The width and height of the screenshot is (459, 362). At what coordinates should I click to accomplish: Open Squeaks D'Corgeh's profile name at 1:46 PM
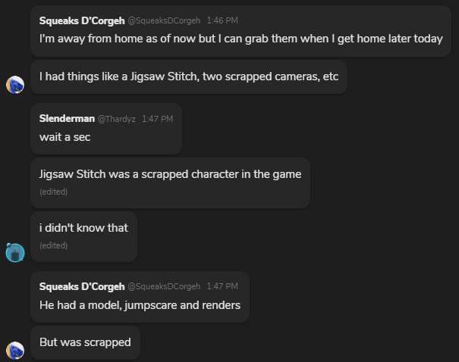point(81,20)
